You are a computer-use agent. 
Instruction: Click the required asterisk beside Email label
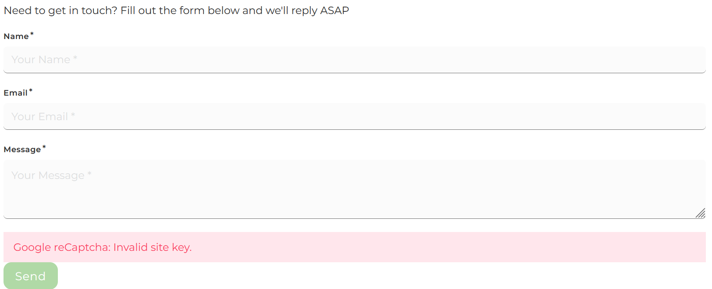pos(31,91)
